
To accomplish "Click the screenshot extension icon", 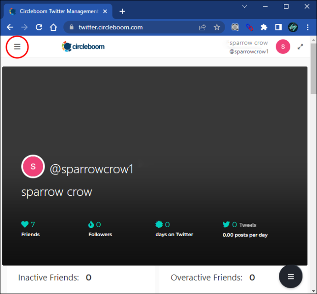I will pyautogui.click(x=235, y=27).
